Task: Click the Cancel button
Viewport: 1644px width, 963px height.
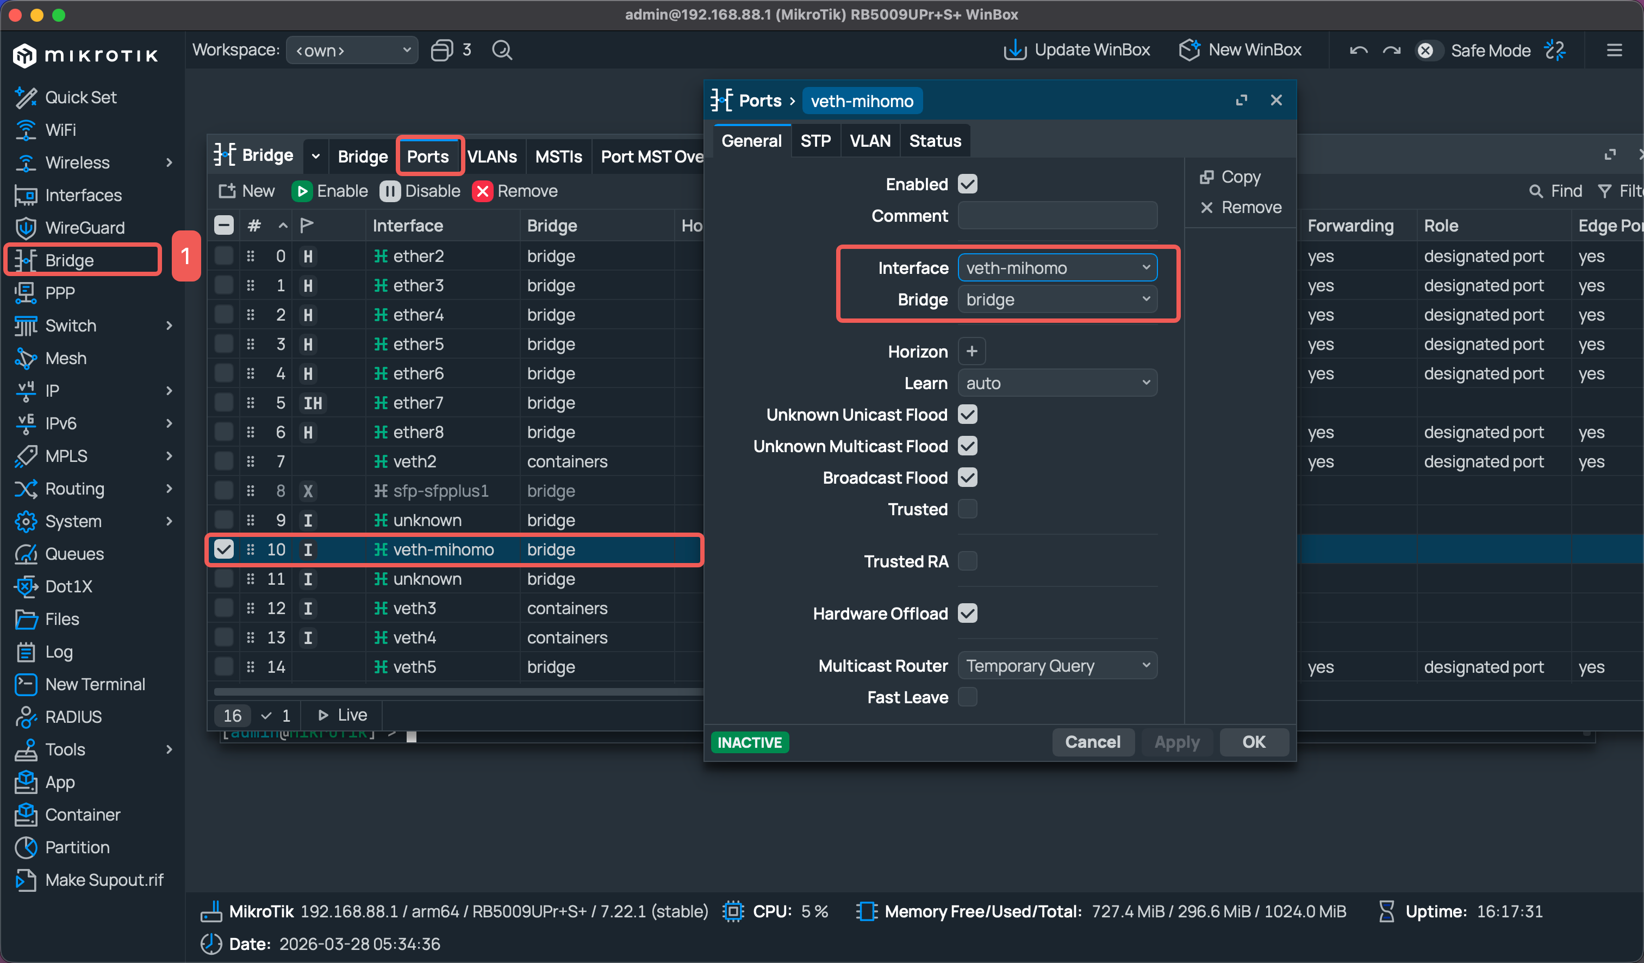Action: 1093,742
